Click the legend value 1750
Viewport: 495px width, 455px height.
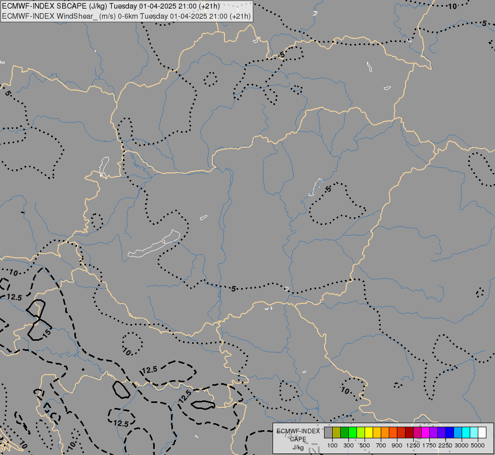click(x=429, y=445)
